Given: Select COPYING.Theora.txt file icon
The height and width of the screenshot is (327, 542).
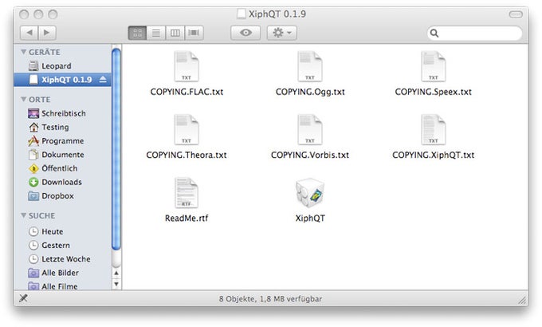Looking at the screenshot, I should pos(187,130).
